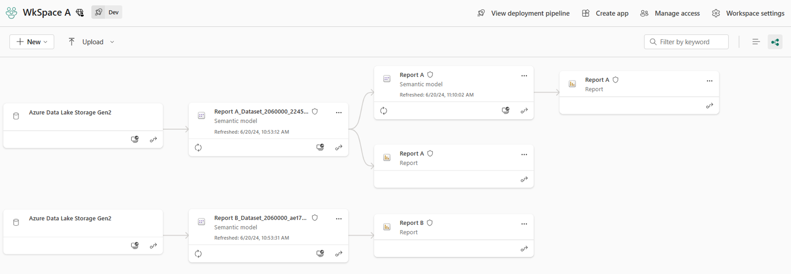Show lineage for the Report B_Dataset_2060000 model

(x=339, y=254)
